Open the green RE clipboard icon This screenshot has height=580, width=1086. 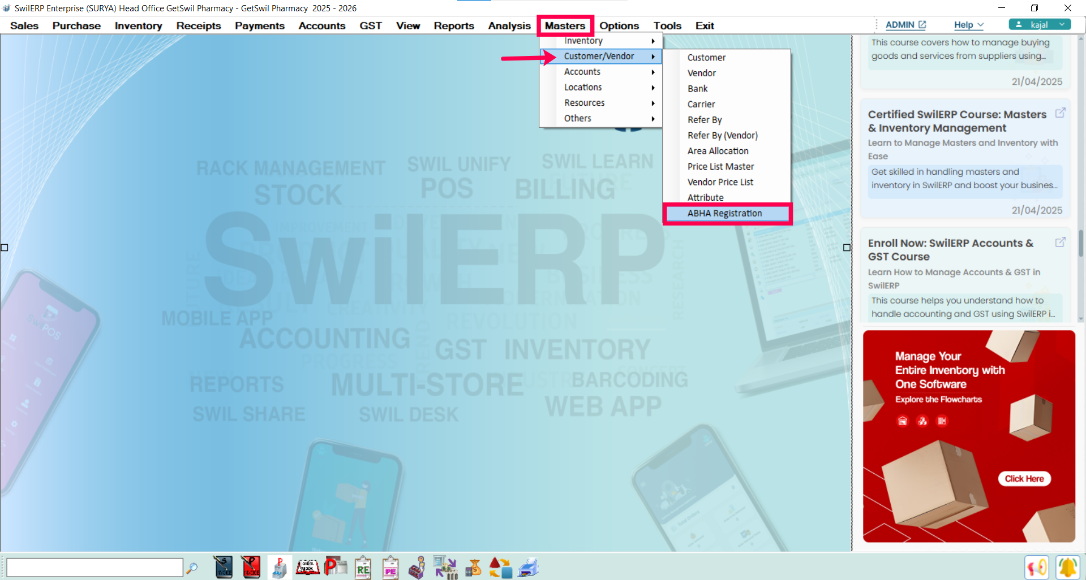363,568
